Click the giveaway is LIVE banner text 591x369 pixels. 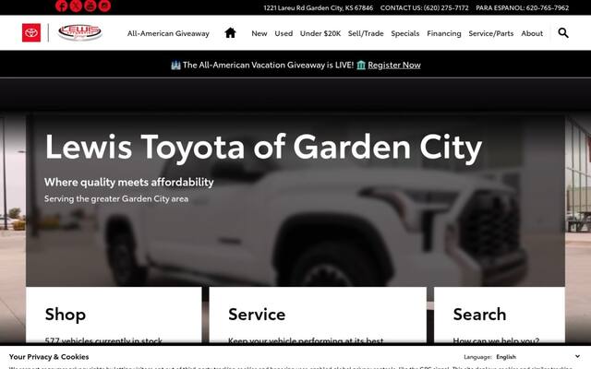[x=268, y=65]
